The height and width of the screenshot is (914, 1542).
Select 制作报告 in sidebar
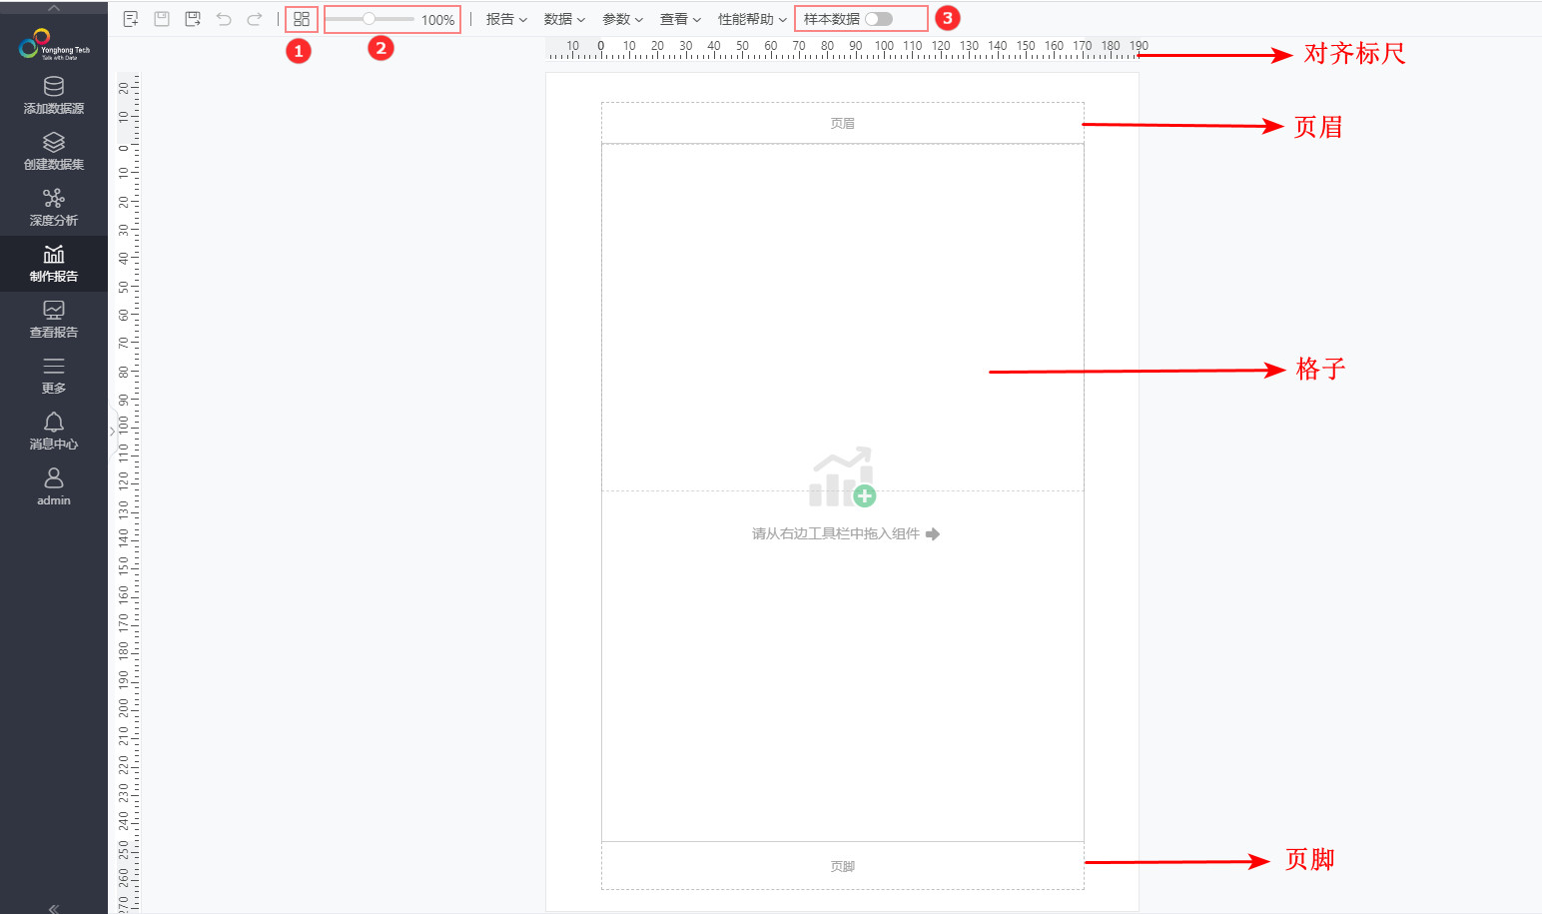pyautogui.click(x=54, y=264)
